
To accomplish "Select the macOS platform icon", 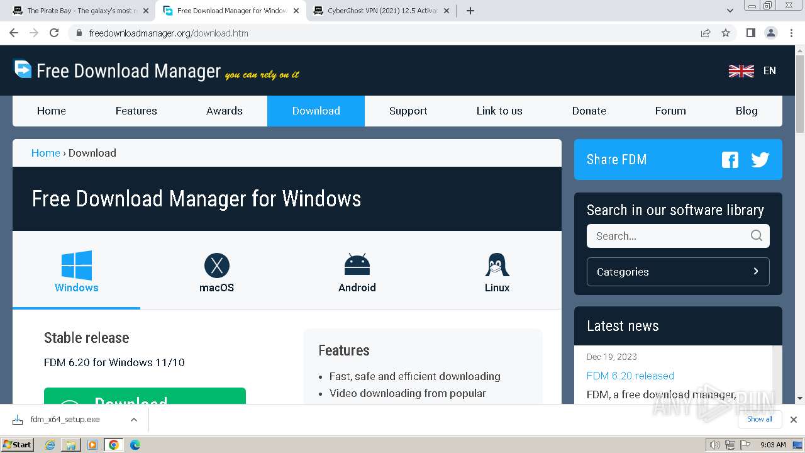I will [x=217, y=266].
